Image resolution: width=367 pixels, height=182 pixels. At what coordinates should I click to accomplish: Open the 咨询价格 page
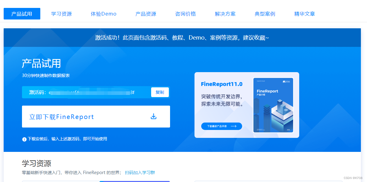pos(186,13)
